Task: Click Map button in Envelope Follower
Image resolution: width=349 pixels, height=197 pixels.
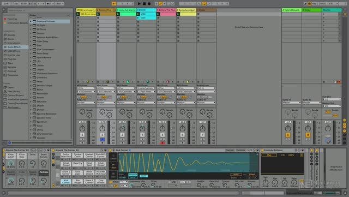Action: pos(269,155)
